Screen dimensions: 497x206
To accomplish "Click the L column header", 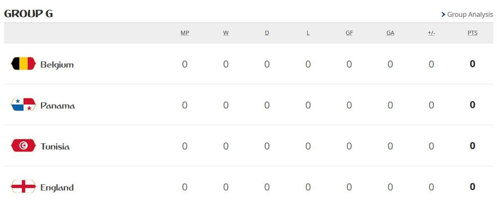I will 308,33.
